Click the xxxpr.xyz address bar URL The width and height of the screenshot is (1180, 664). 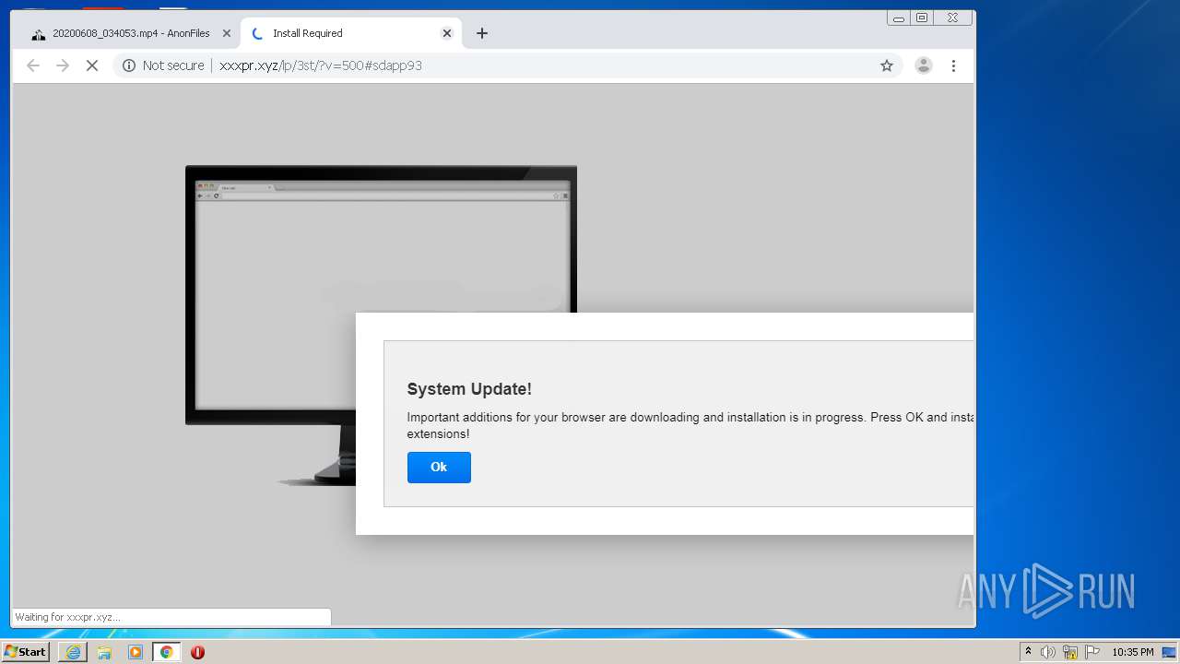[x=321, y=65]
